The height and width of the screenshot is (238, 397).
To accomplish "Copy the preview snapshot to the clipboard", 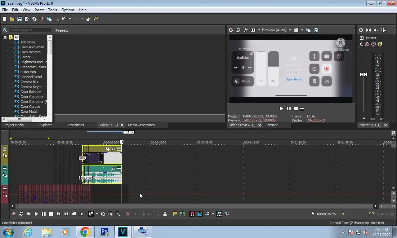I will coord(308,30).
